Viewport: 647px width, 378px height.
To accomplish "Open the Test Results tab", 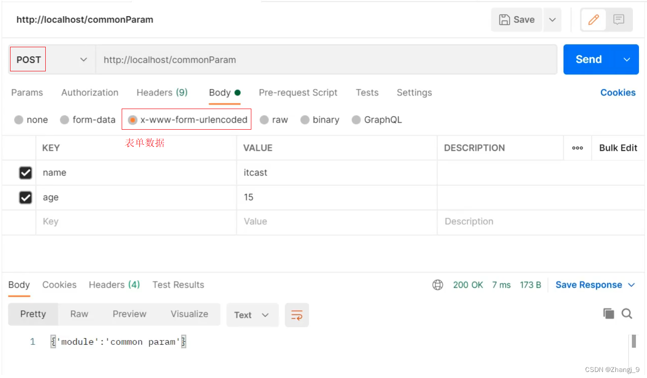I will [x=178, y=285].
